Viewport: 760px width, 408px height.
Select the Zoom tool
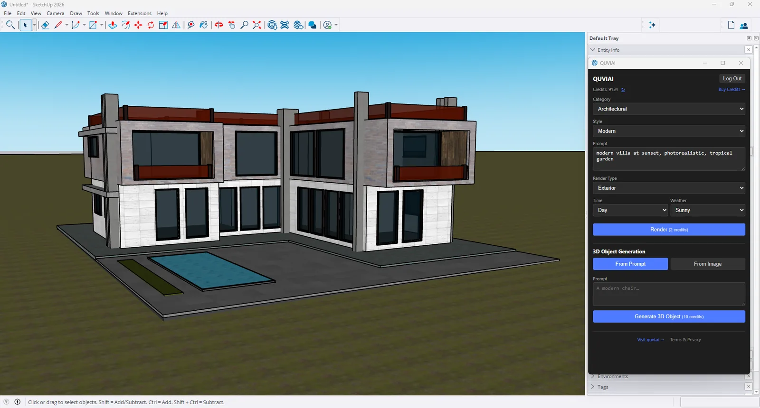tap(244, 25)
